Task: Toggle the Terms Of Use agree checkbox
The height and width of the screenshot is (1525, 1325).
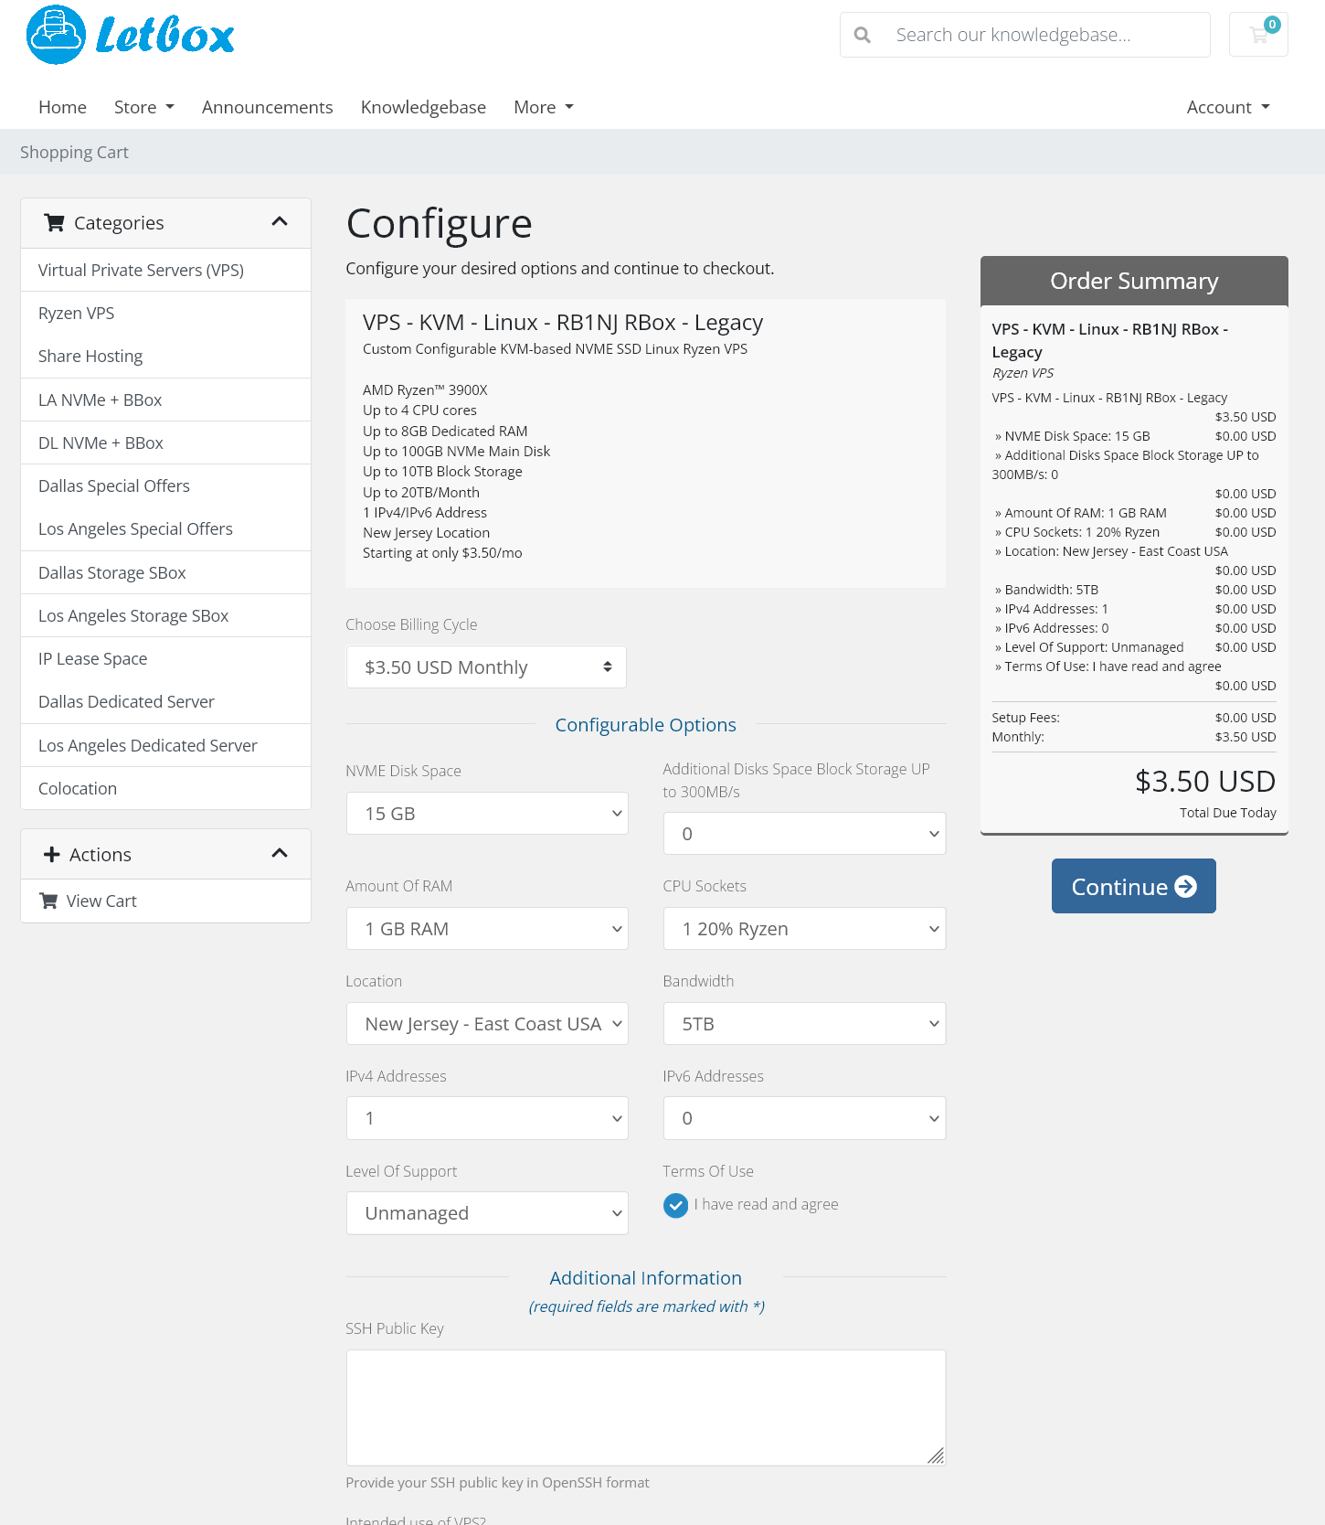Action: [675, 1206]
